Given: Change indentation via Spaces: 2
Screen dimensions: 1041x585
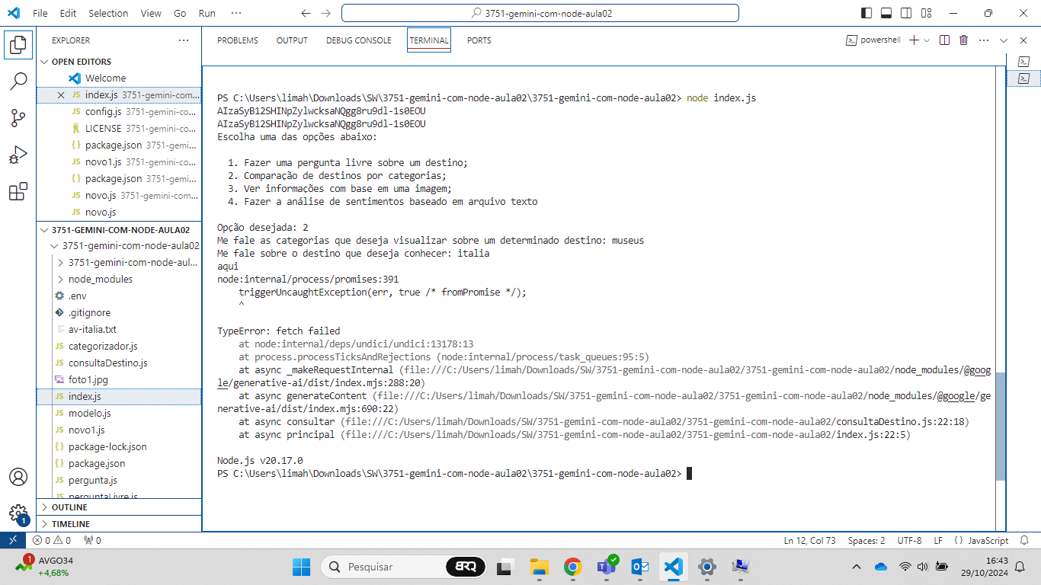Looking at the screenshot, I should coord(866,540).
